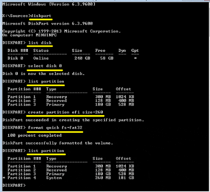This screenshot has height=192, width=210.
Task: Select the "Microsoft DiskPart version 6.3.9600" line
Action: point(48,23)
